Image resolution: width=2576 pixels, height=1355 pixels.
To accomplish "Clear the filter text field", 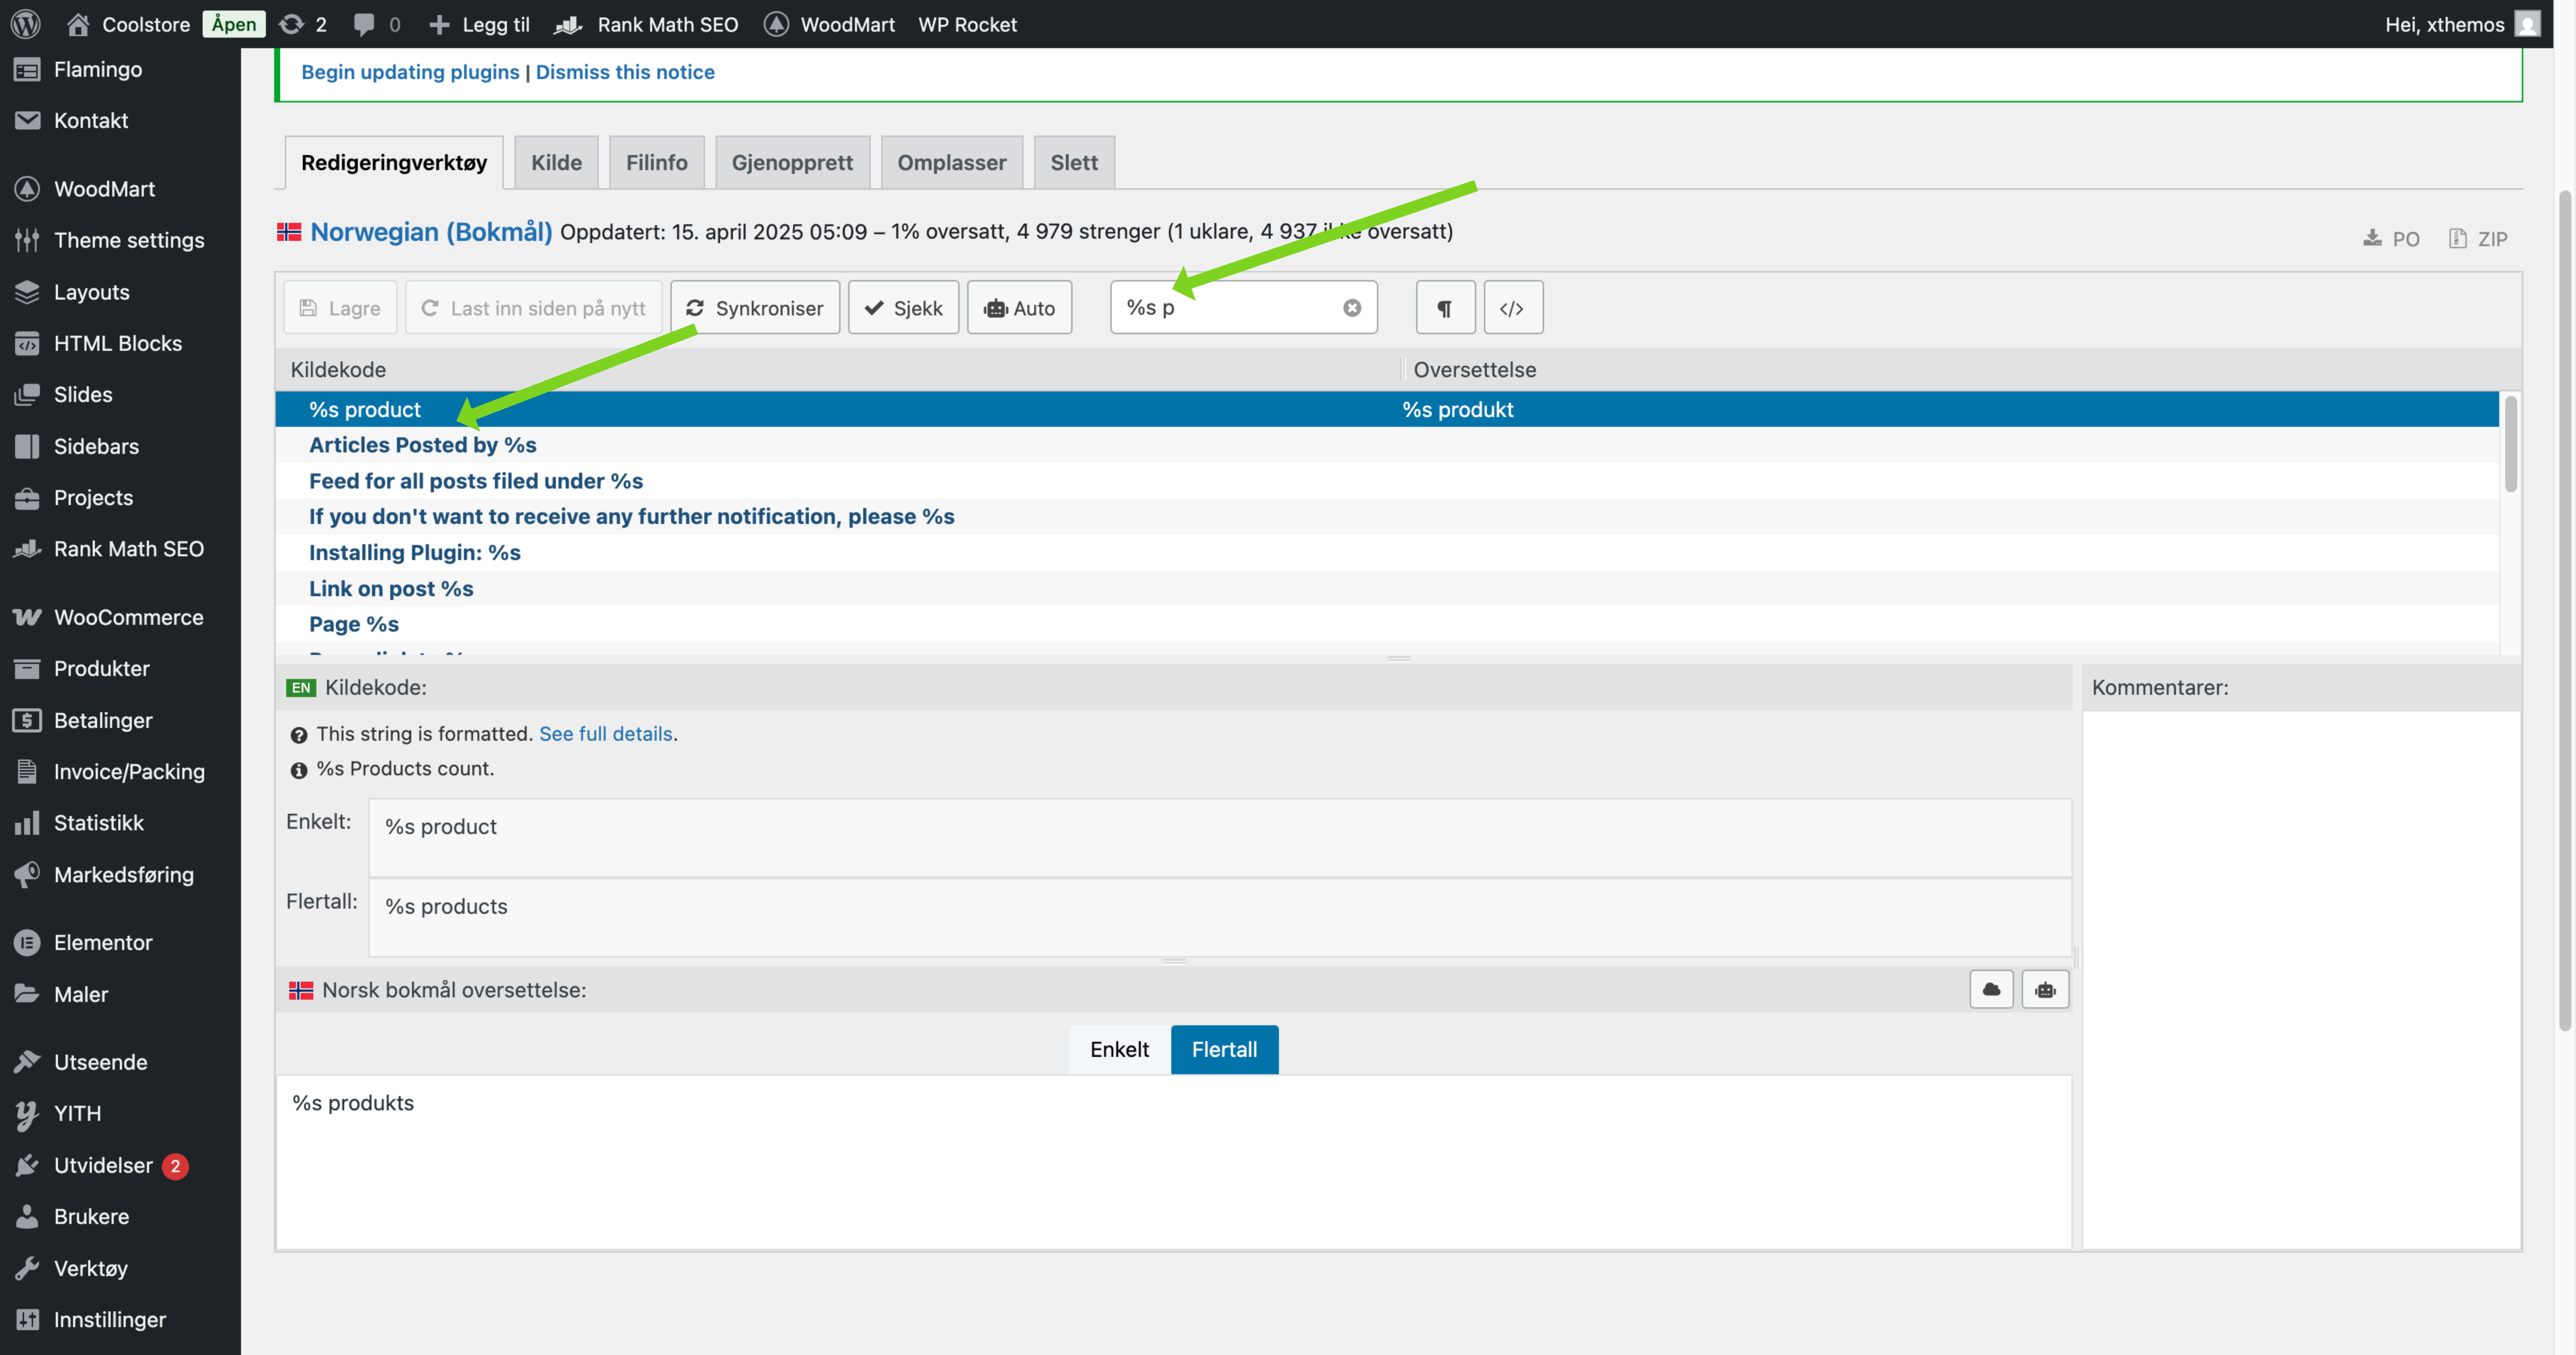I will click(x=1352, y=308).
